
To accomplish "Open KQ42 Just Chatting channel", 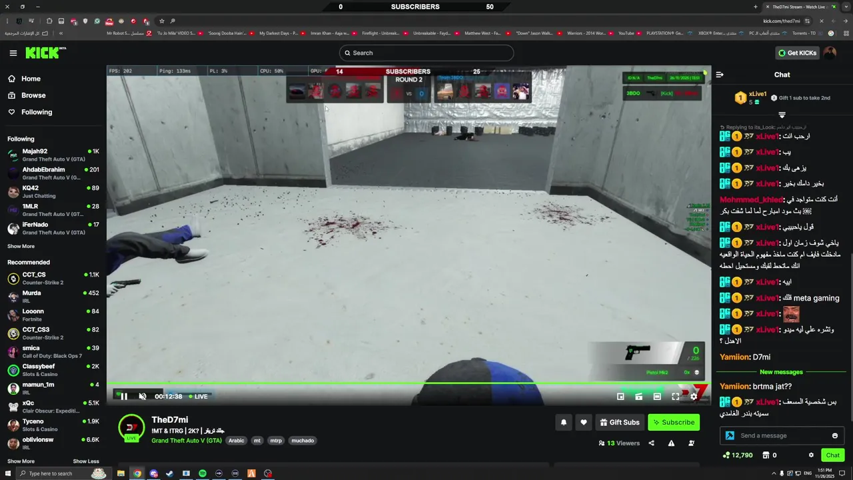I will tap(53, 191).
